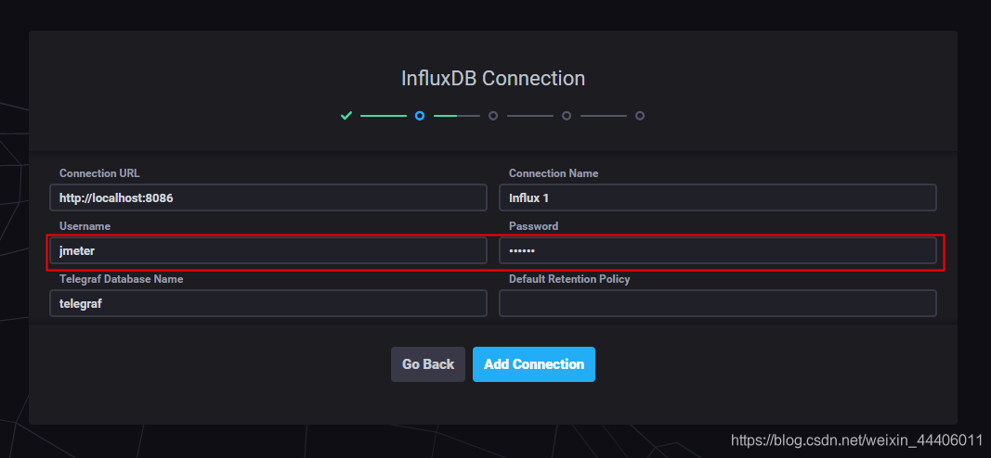Image resolution: width=991 pixels, height=458 pixels.
Task: Click the Connection Name label
Action: [553, 172]
